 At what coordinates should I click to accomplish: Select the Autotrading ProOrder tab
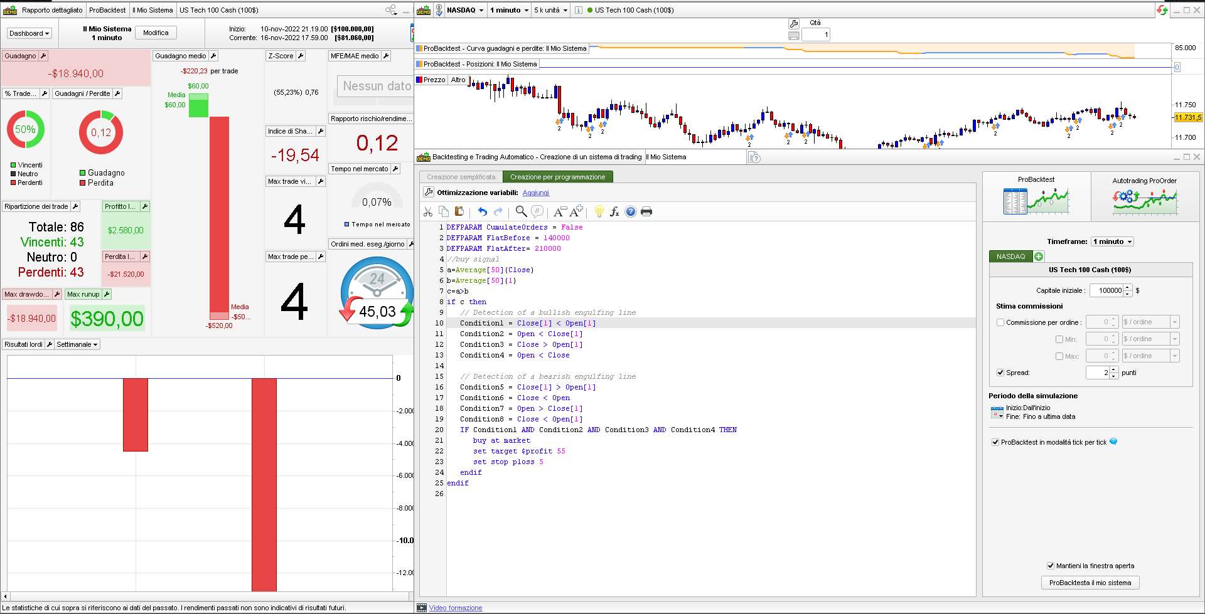click(1144, 196)
